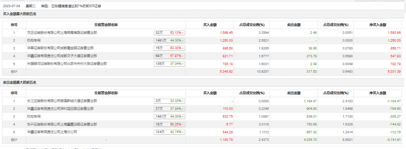The image size is (406, 149).
Task: Click 机构专用 in the top buyers table
Action: click(34, 41)
